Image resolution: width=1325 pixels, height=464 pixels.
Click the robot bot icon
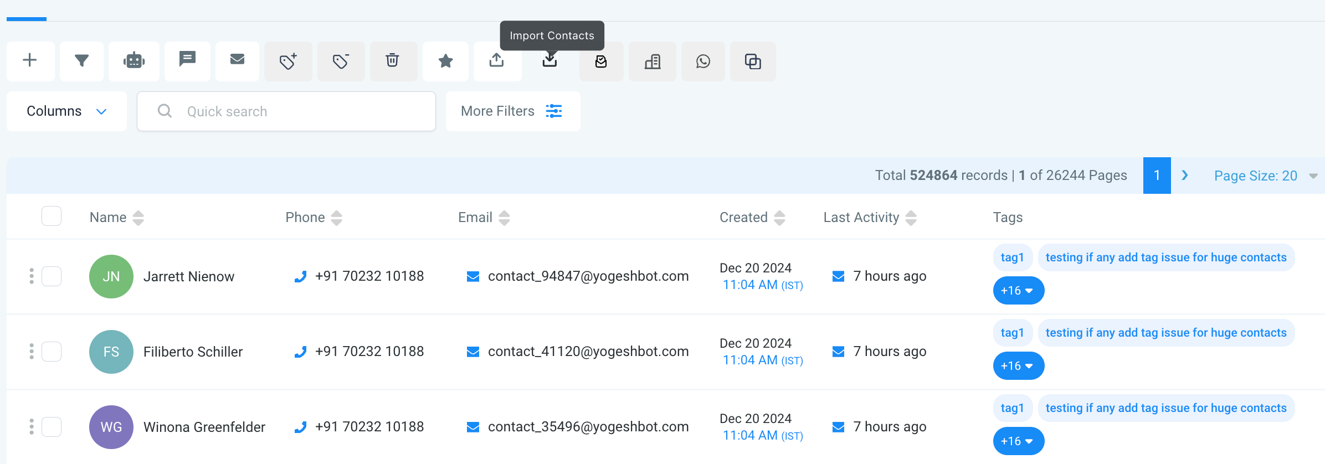[x=134, y=61]
